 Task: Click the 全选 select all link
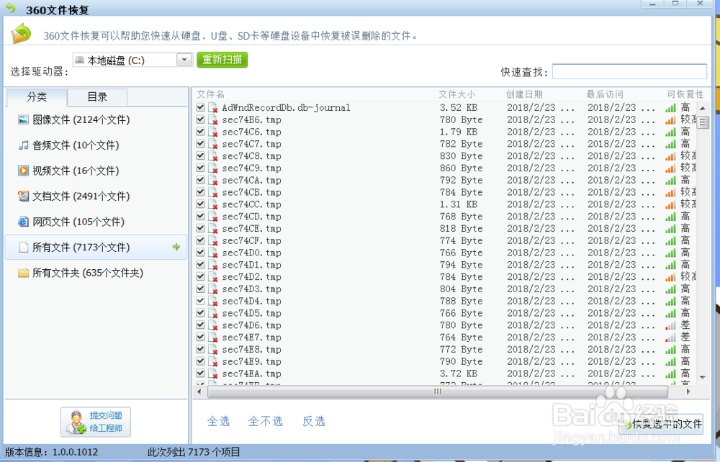(x=219, y=421)
